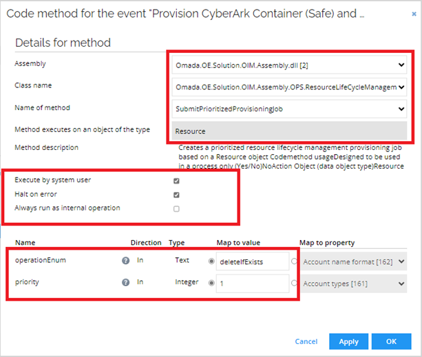Choose Map to property radio for operationEnum
Image resolution: width=422 pixels, height=357 pixels.
294,261
